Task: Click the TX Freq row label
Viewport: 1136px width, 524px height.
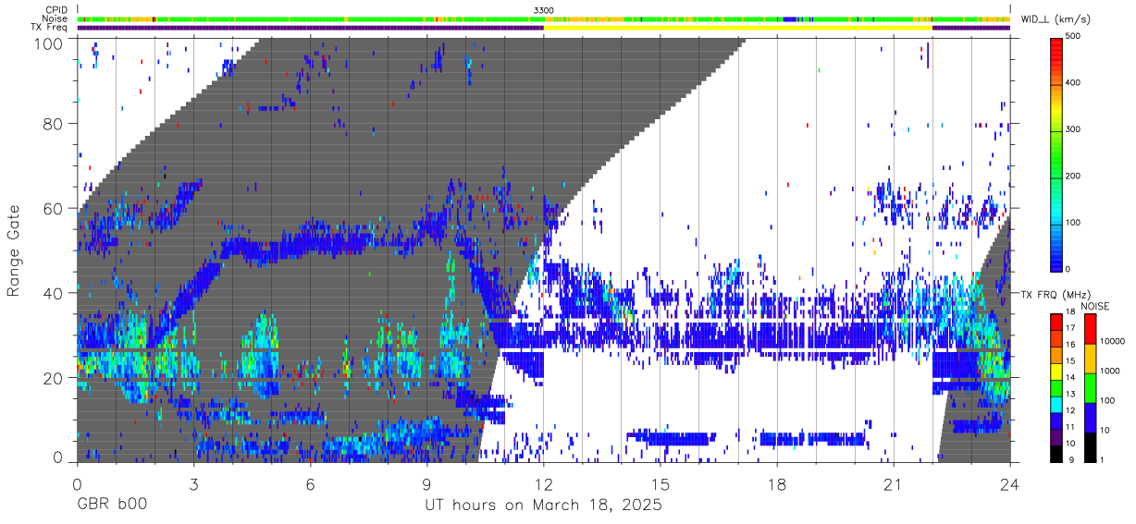Action: click(x=49, y=27)
